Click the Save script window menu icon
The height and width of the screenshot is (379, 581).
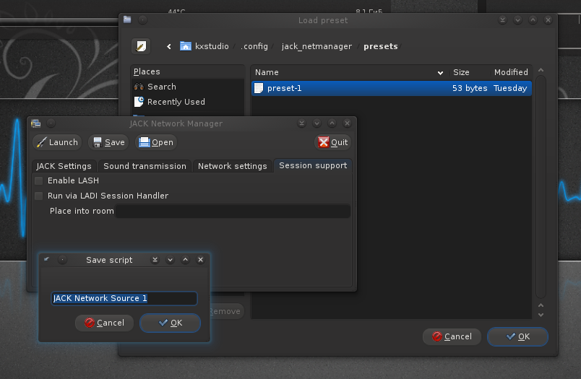click(47, 259)
